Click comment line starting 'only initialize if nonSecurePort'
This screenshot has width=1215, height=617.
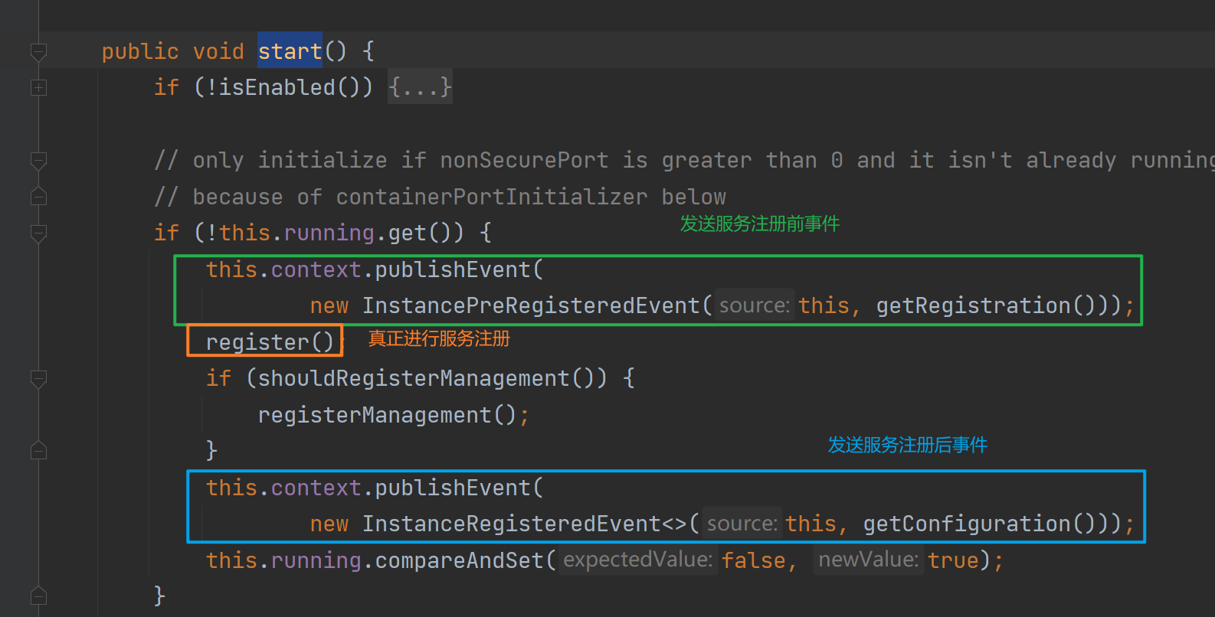click(684, 160)
